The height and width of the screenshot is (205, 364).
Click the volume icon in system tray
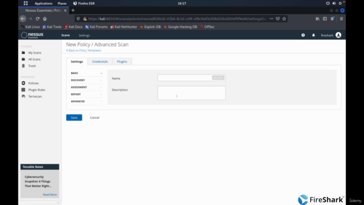(x=334, y=3)
